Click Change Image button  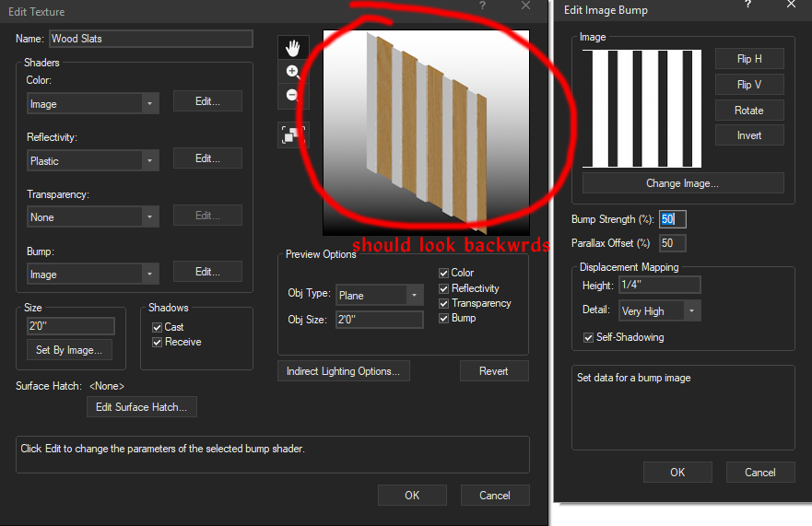[682, 183]
